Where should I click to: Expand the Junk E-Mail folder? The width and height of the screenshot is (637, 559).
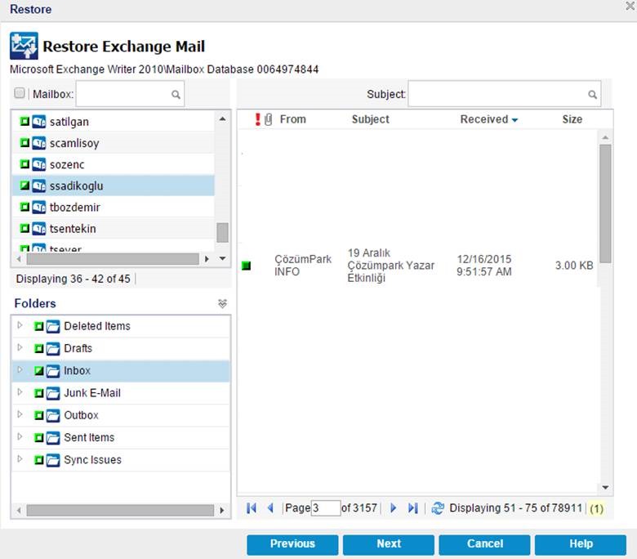click(x=20, y=392)
